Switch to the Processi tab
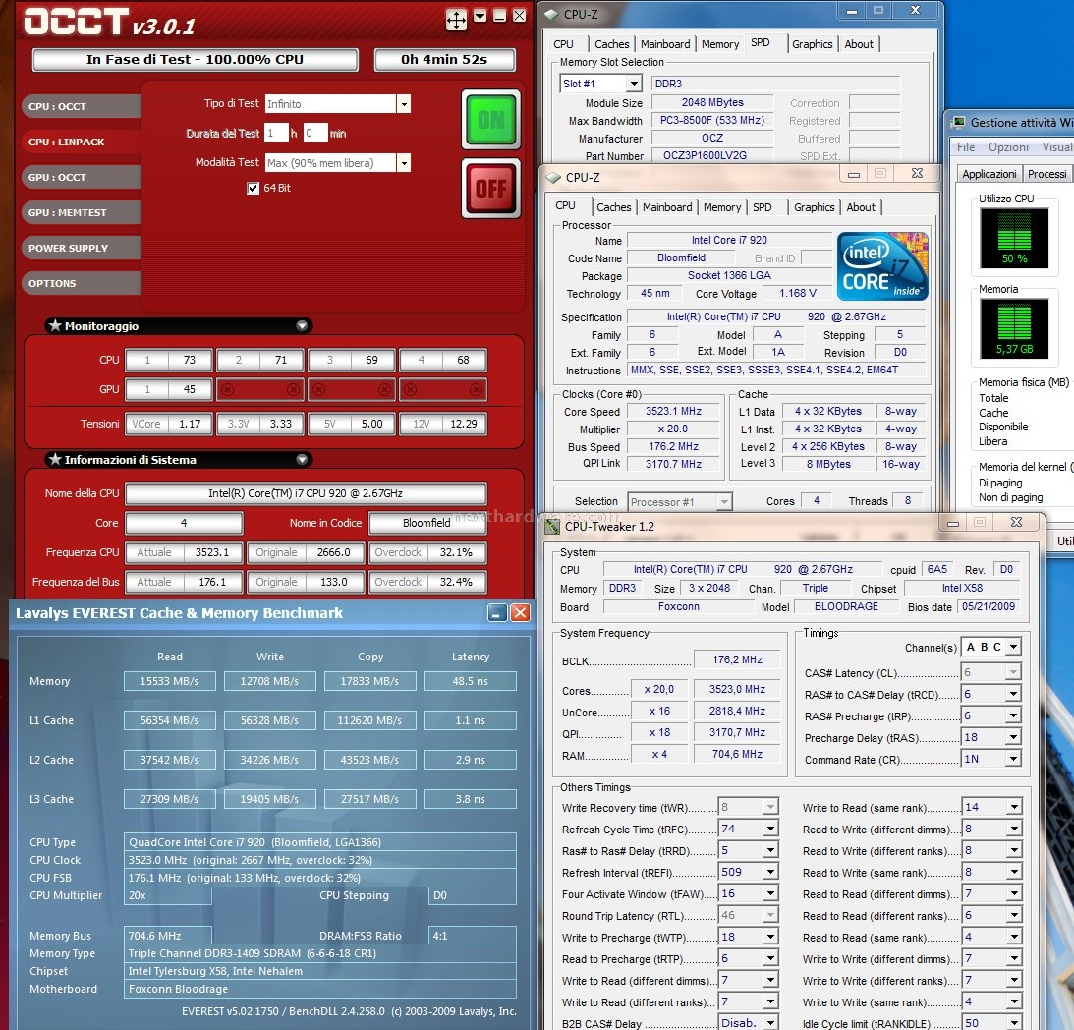Screen dimensions: 1074x1030 (x=1046, y=173)
